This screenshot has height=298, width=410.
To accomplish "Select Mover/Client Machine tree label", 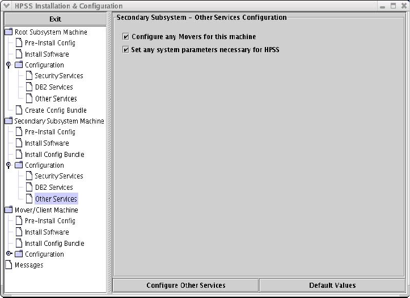I will 47,210.
